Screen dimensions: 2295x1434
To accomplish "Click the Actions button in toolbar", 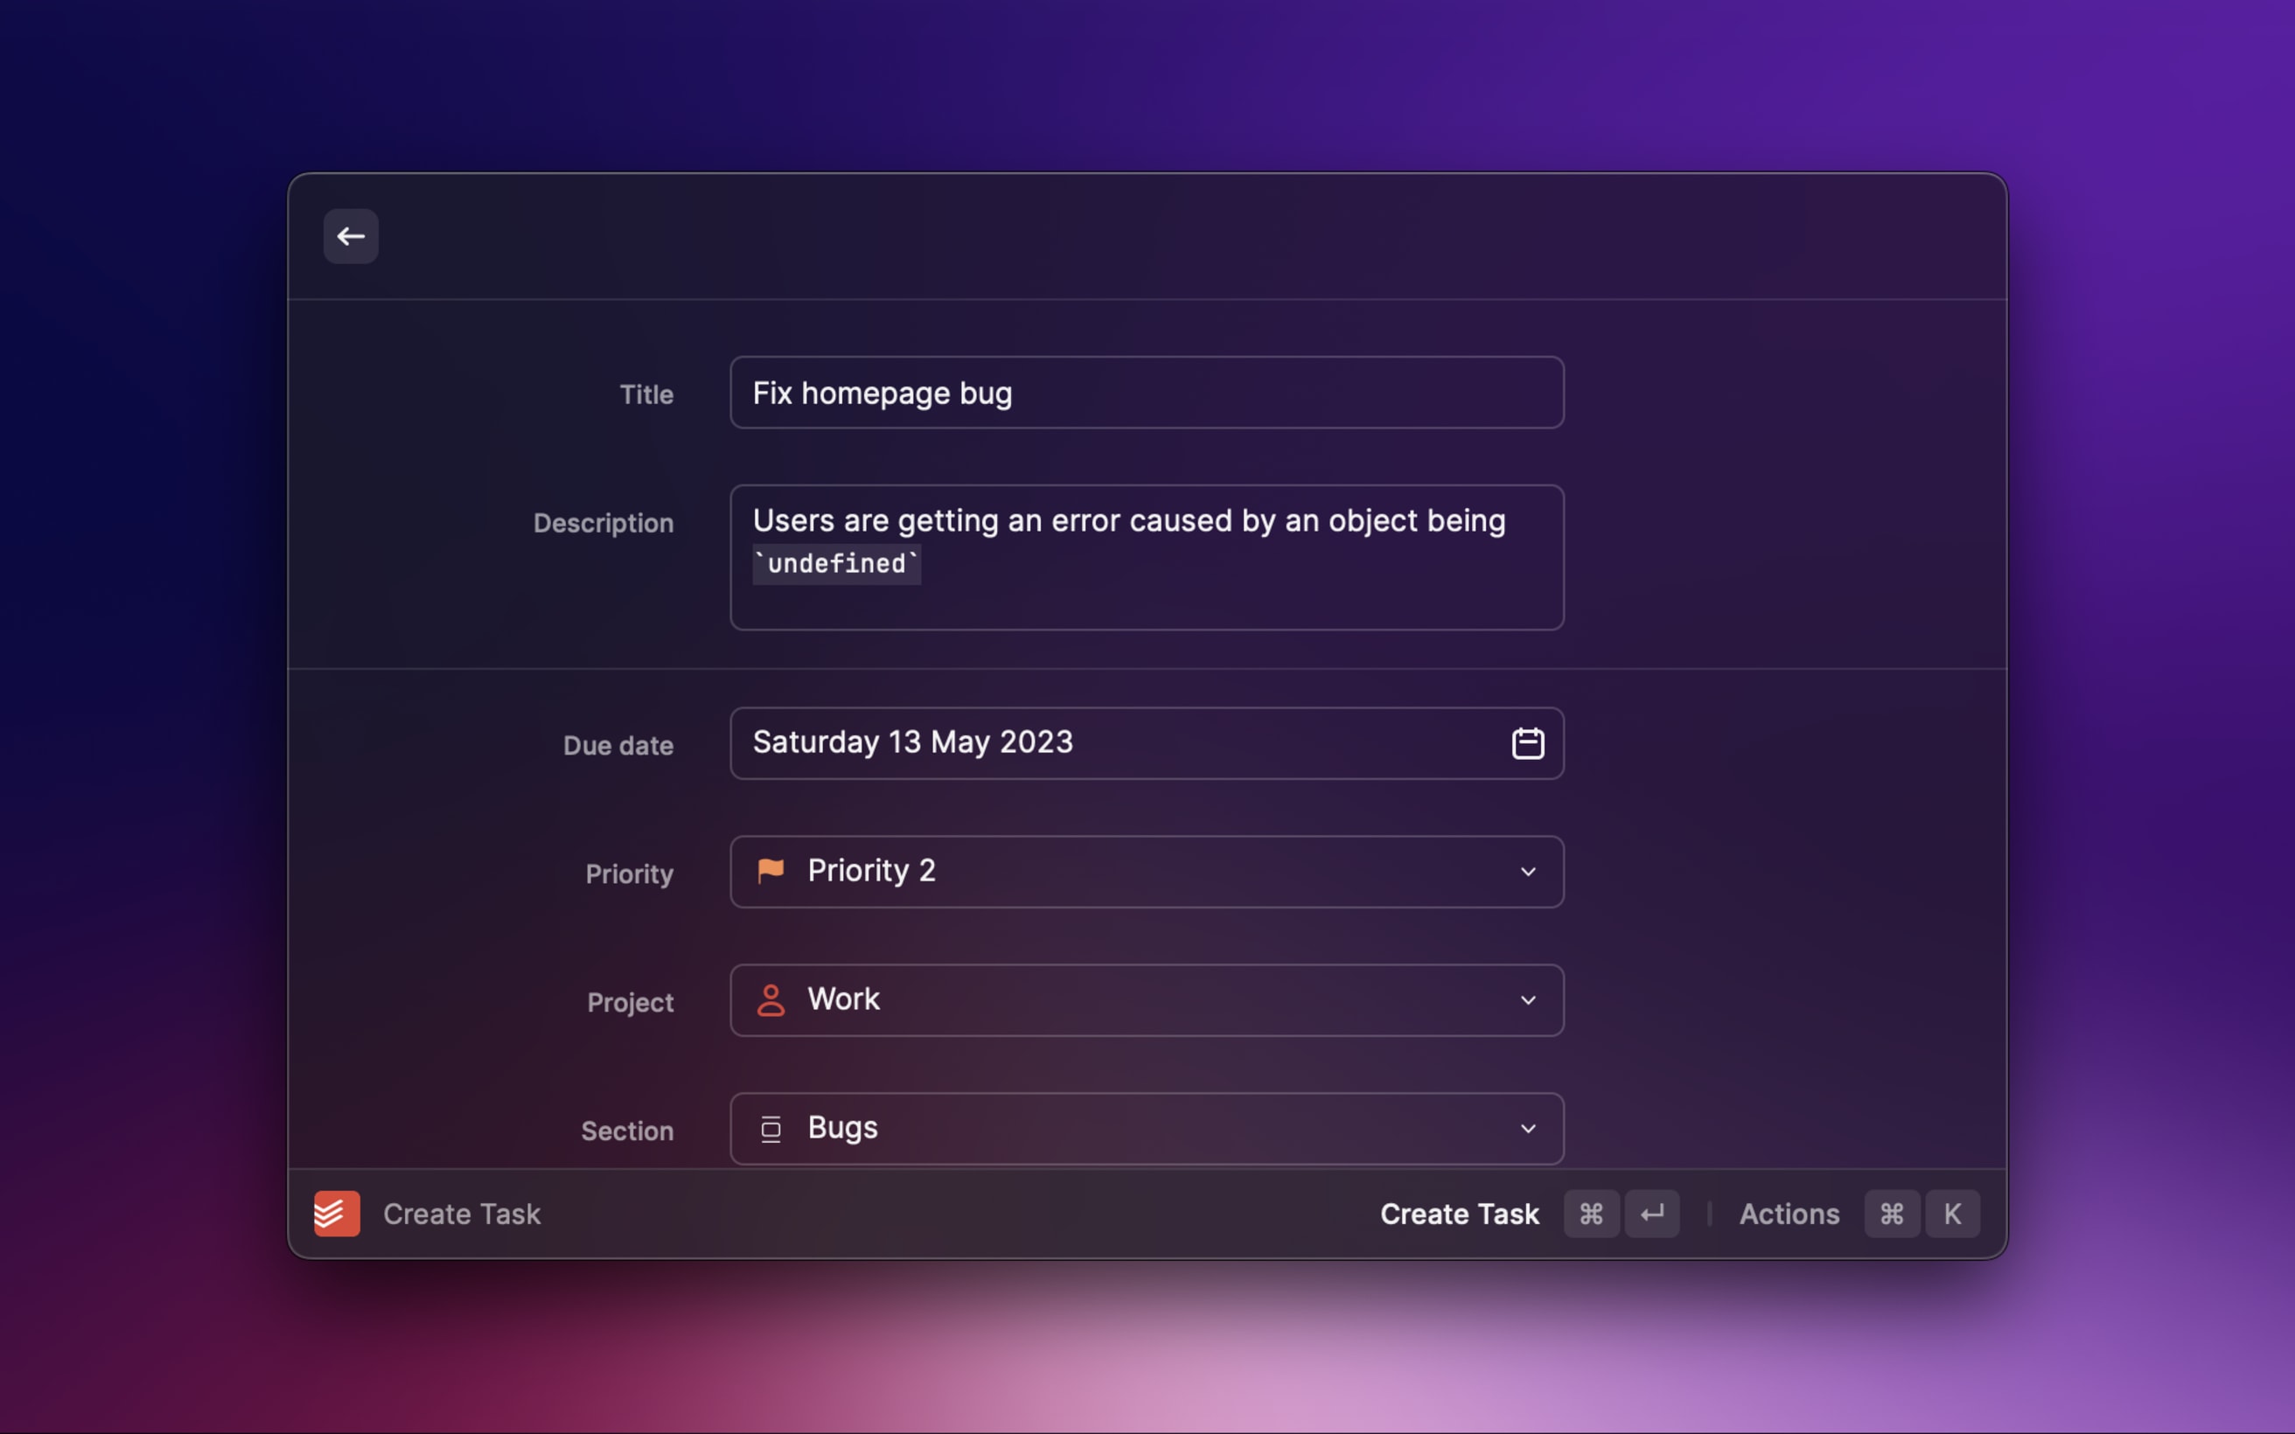I will click(x=1789, y=1213).
